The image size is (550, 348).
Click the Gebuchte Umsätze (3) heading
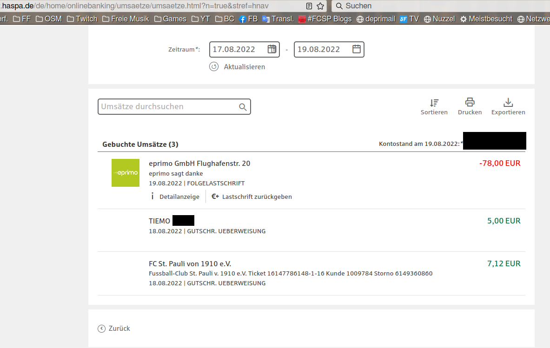tap(140, 144)
